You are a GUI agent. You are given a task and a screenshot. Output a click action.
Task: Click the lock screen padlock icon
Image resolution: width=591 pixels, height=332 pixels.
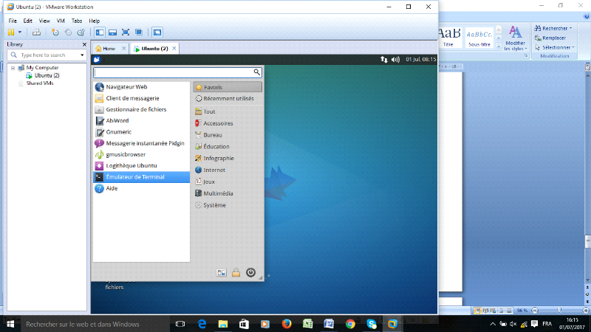pos(236,272)
